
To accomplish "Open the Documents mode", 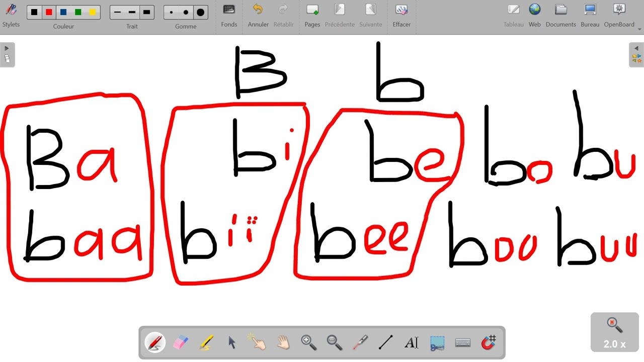I will [x=561, y=15].
